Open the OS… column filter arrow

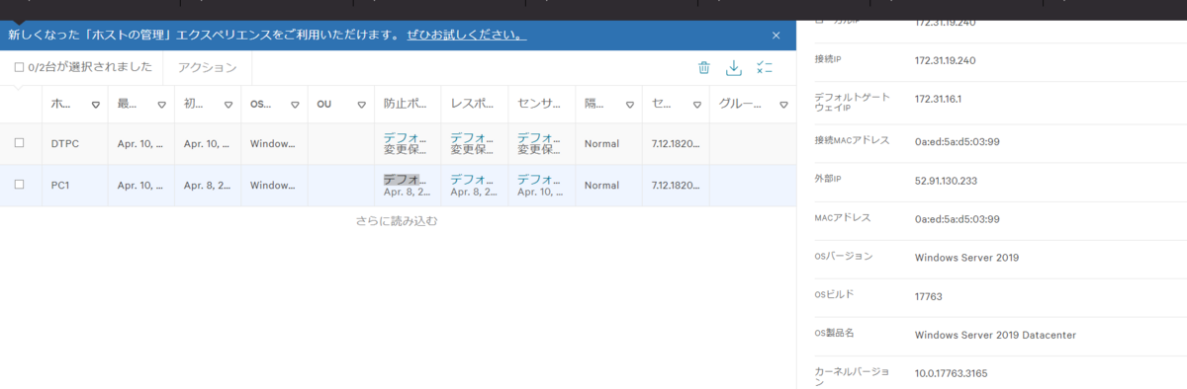(296, 105)
